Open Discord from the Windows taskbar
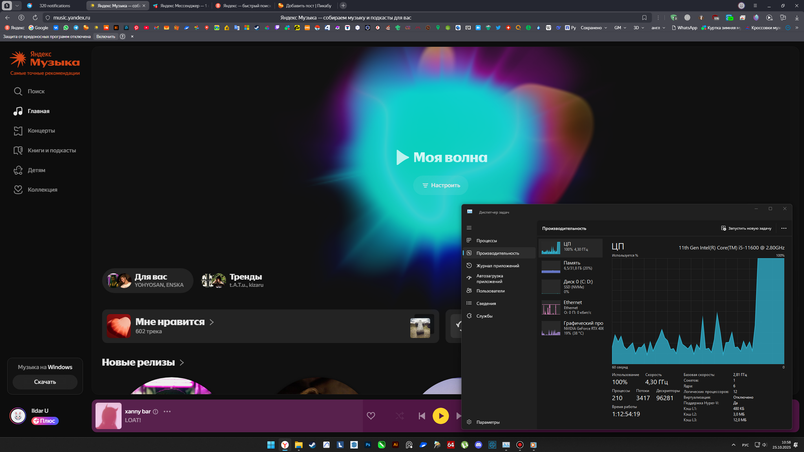Viewport: 804px width, 452px height. pyautogui.click(x=478, y=445)
